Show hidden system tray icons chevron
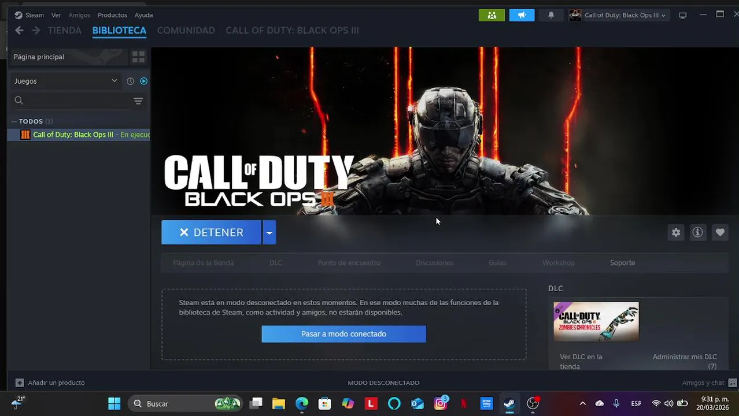The height and width of the screenshot is (416, 739). pos(582,403)
